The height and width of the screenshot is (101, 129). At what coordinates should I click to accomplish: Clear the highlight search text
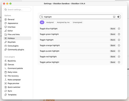tap(118, 17)
